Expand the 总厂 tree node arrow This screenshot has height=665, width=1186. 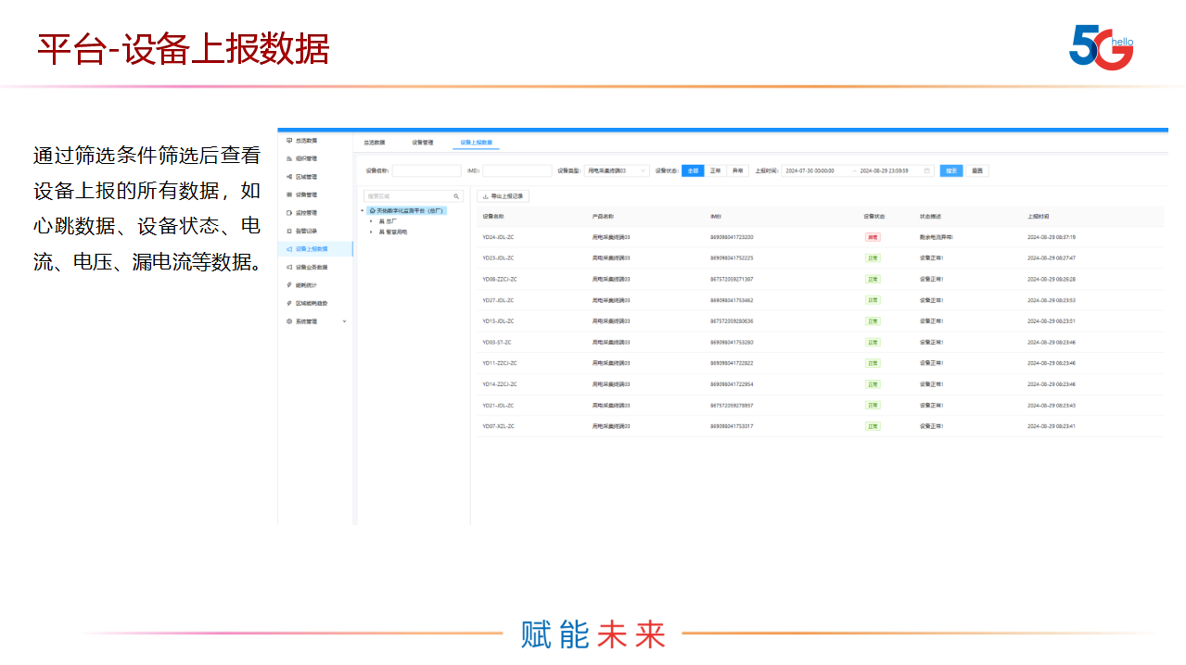(x=371, y=221)
